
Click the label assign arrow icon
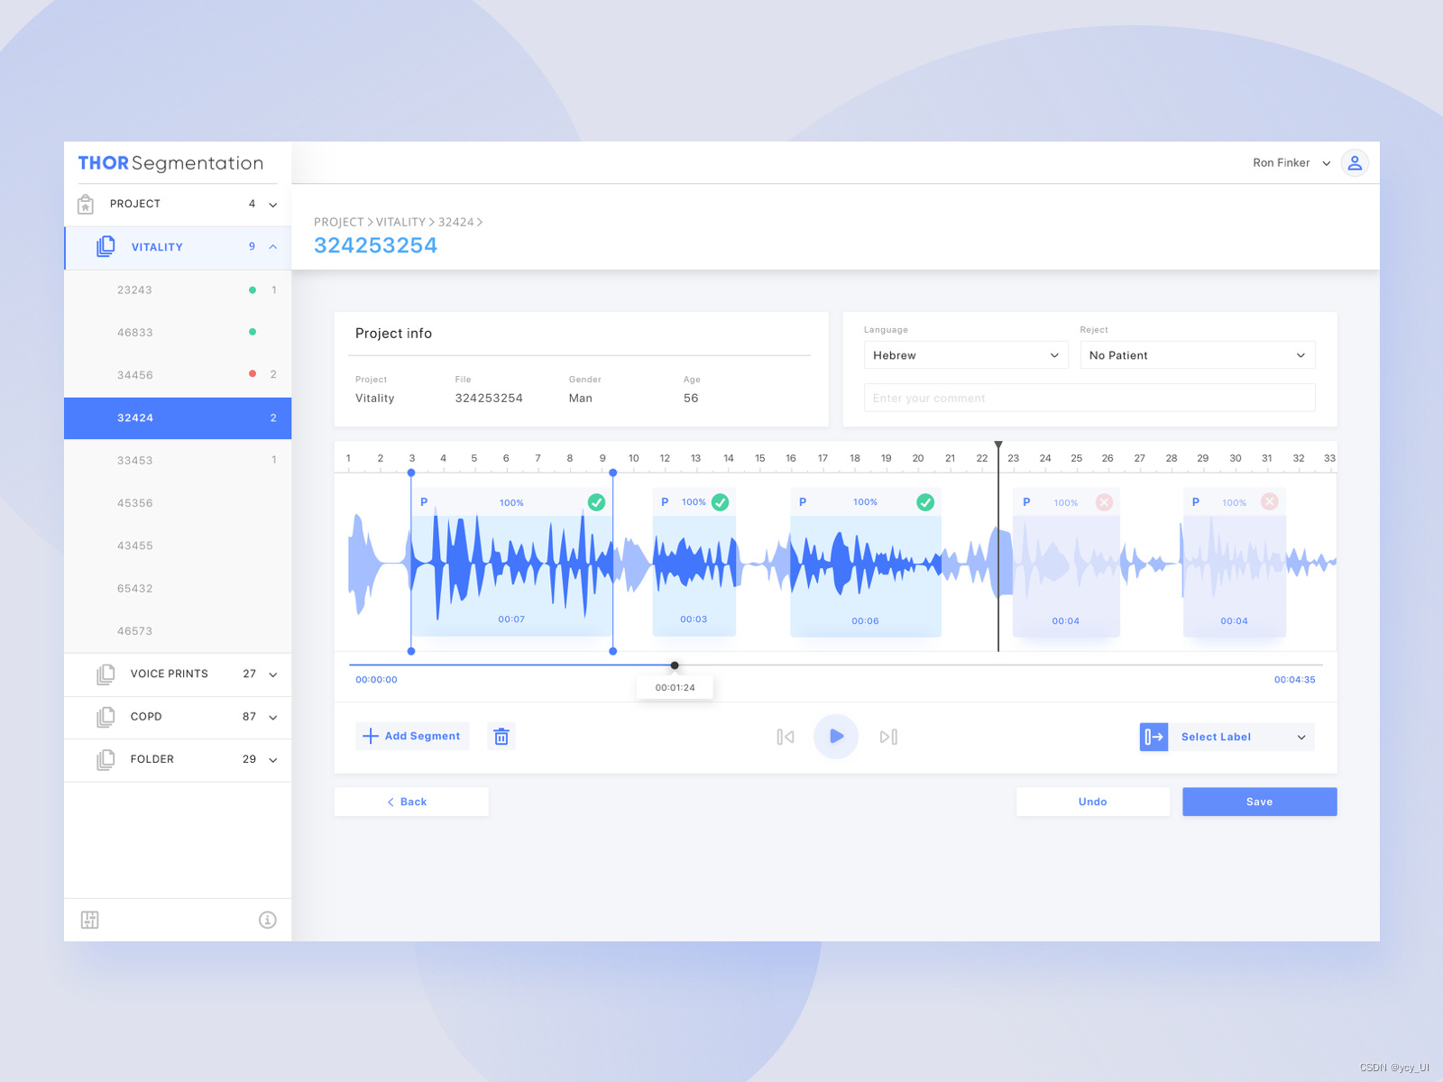click(x=1153, y=737)
